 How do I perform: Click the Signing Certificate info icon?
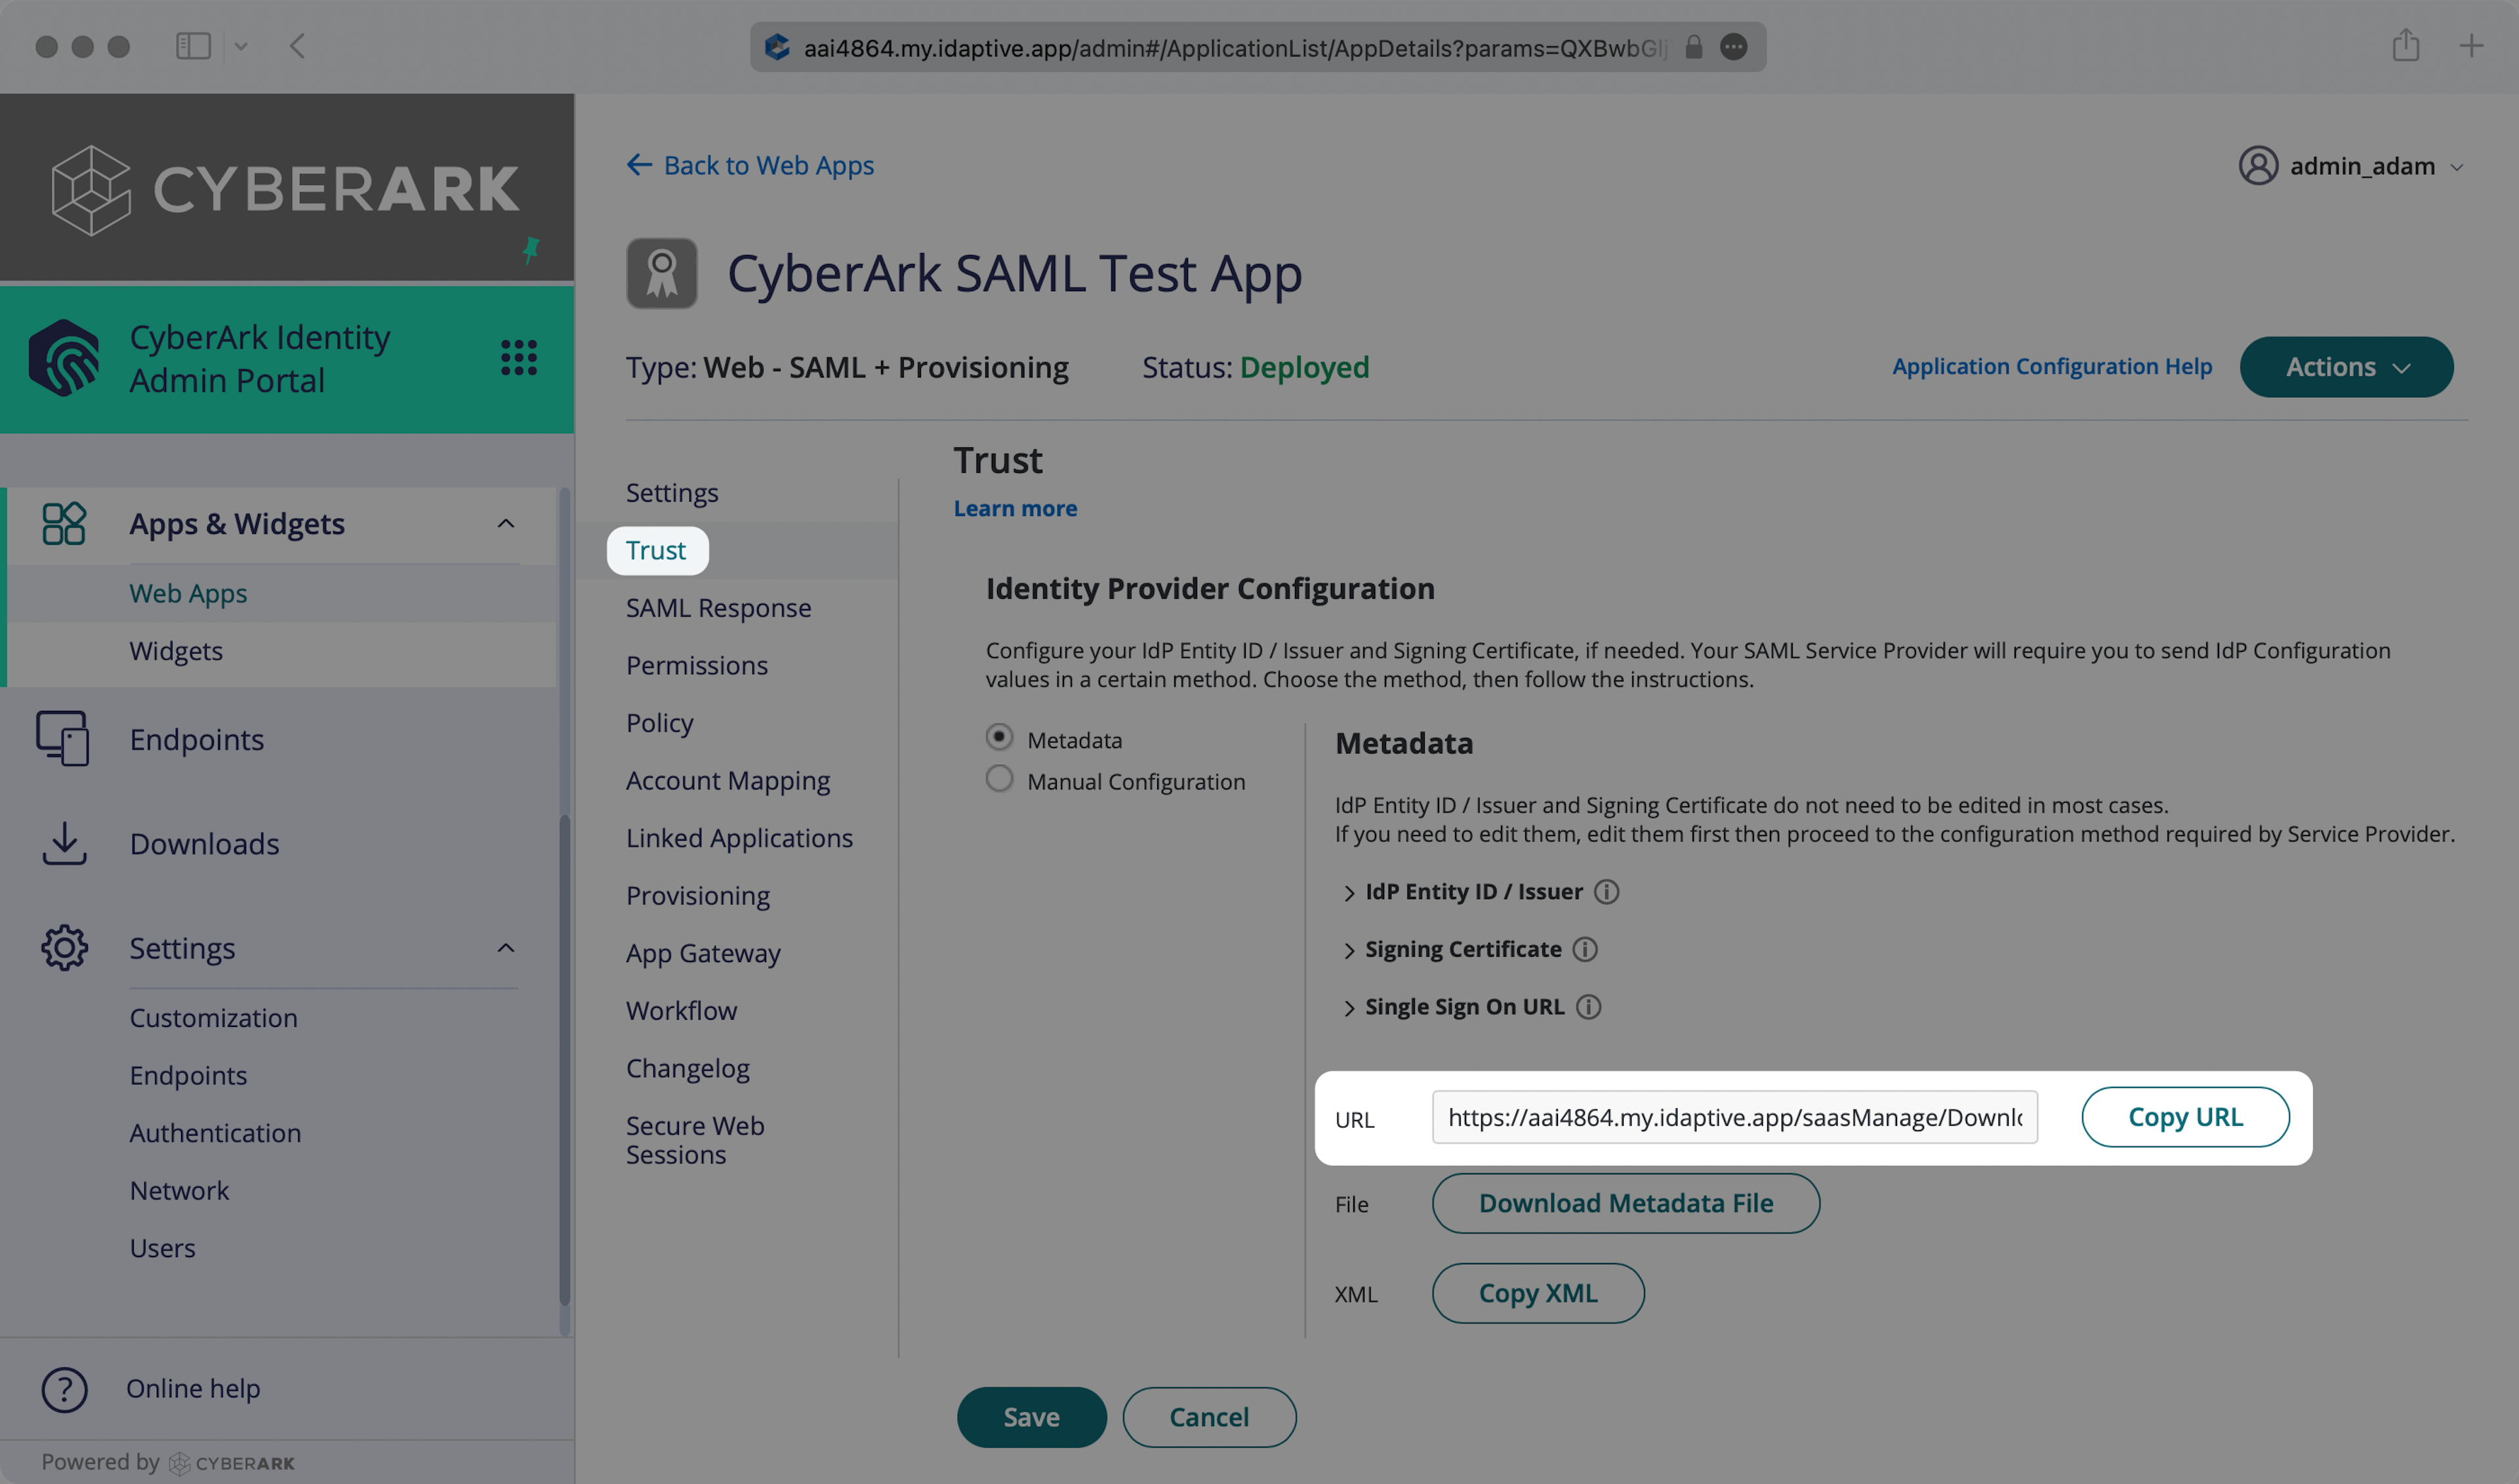pos(1585,949)
